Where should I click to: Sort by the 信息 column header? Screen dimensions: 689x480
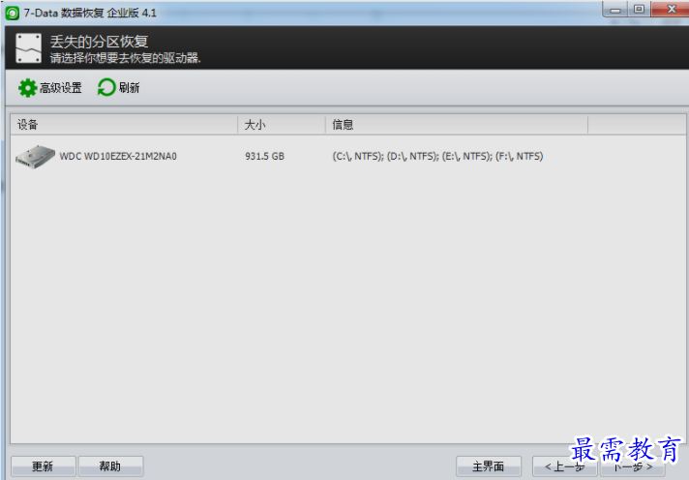(x=456, y=125)
